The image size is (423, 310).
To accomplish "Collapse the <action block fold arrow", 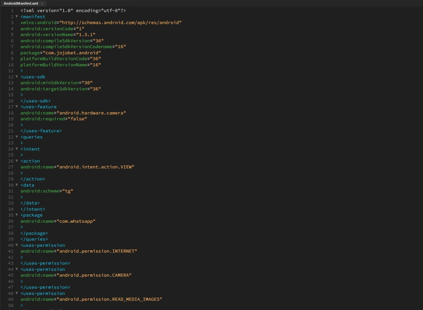I will point(17,161).
